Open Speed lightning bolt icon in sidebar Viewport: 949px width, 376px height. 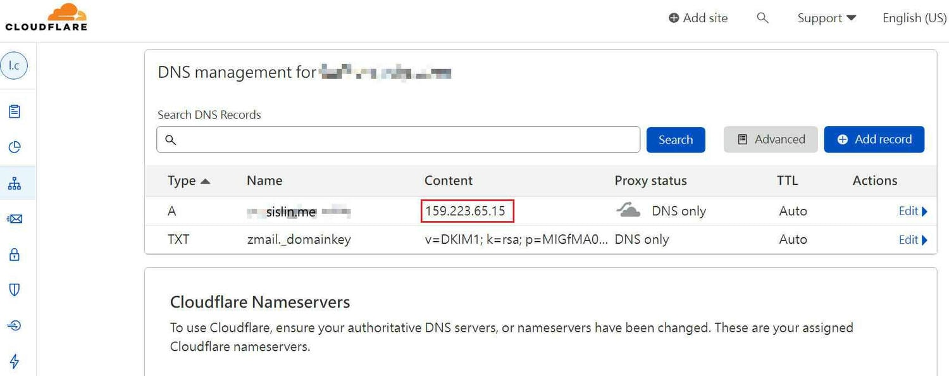pos(15,361)
